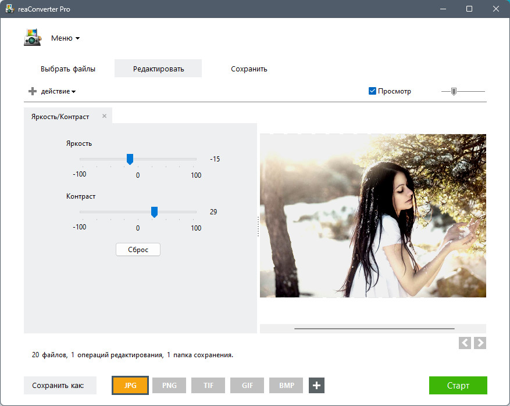Click the reaConverter camera logo icon
510x406 pixels.
point(33,37)
